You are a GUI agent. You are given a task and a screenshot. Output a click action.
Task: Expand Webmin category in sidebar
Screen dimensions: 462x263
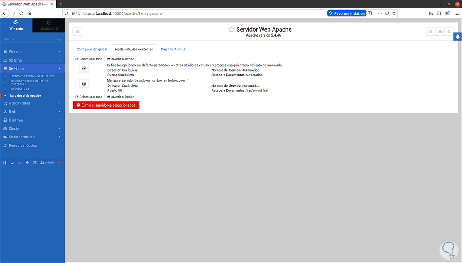[x=32, y=52]
